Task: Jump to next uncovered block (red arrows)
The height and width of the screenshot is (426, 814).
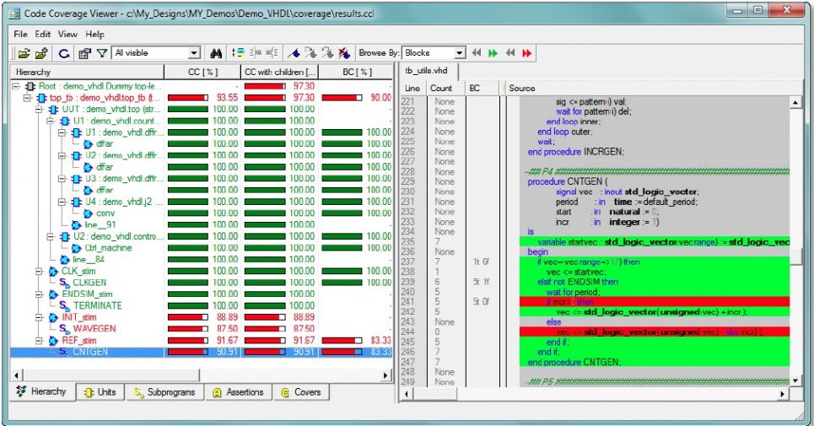Action: click(x=527, y=53)
